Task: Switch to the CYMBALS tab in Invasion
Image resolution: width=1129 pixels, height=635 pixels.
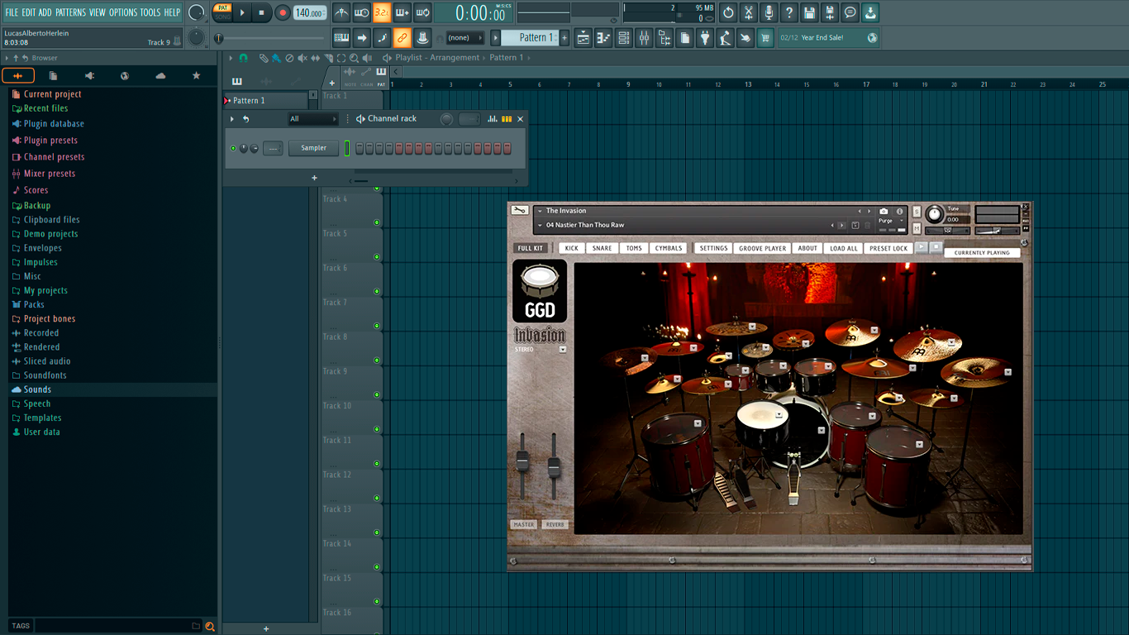Action: [669, 248]
